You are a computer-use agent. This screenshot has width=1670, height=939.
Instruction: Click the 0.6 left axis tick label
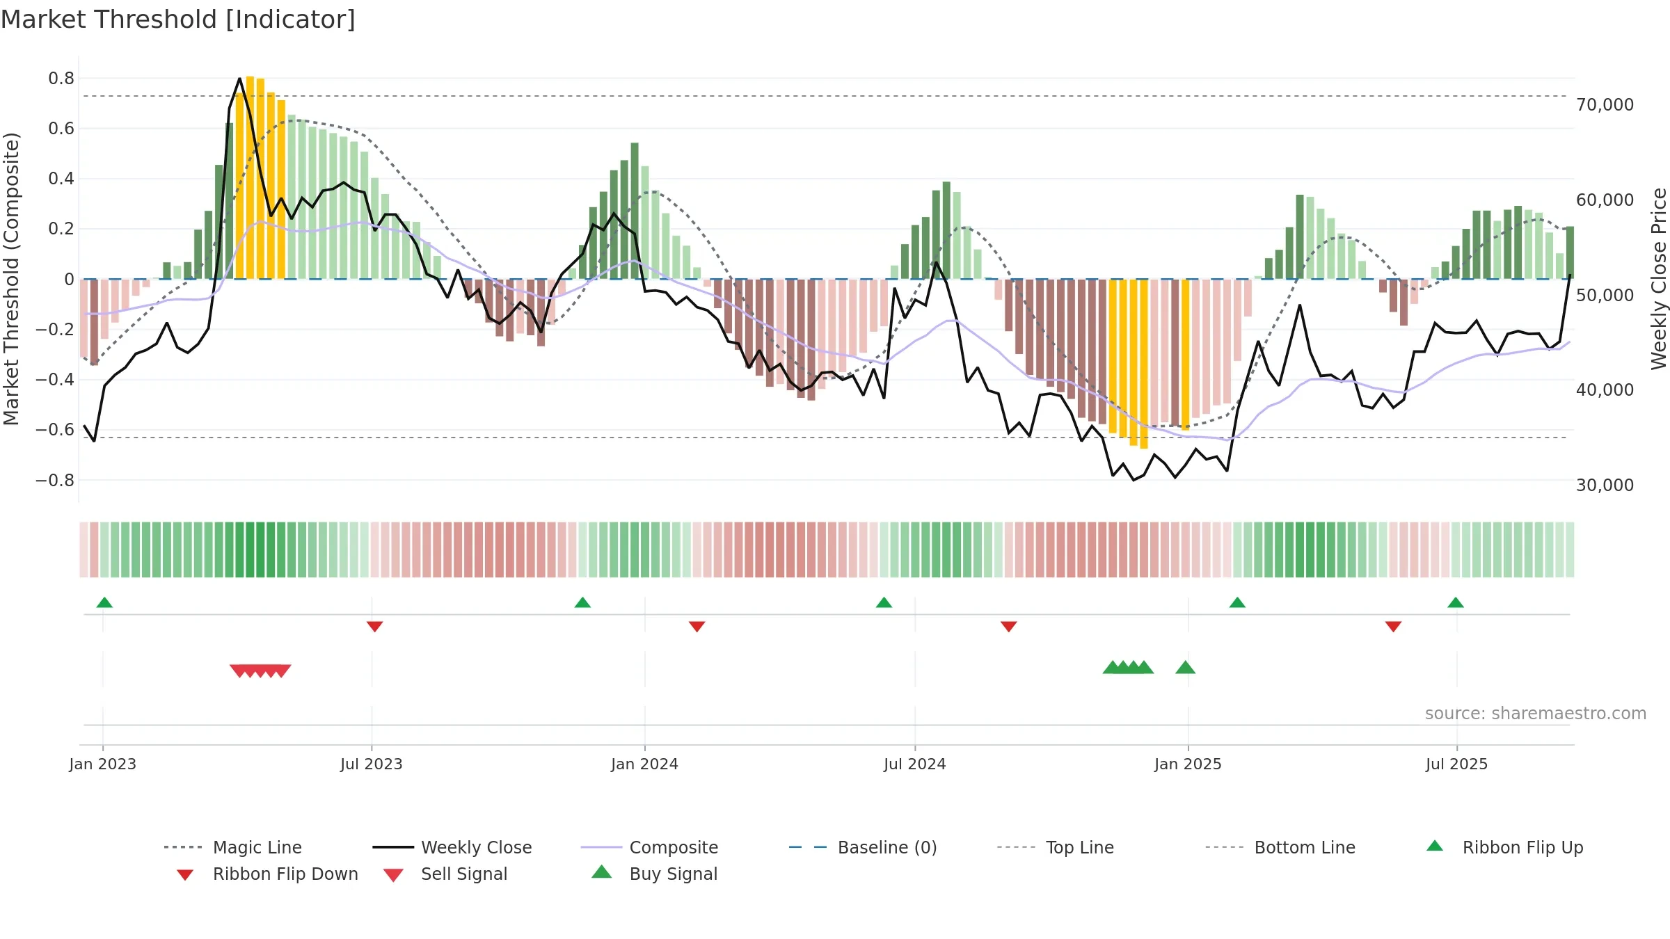point(61,129)
